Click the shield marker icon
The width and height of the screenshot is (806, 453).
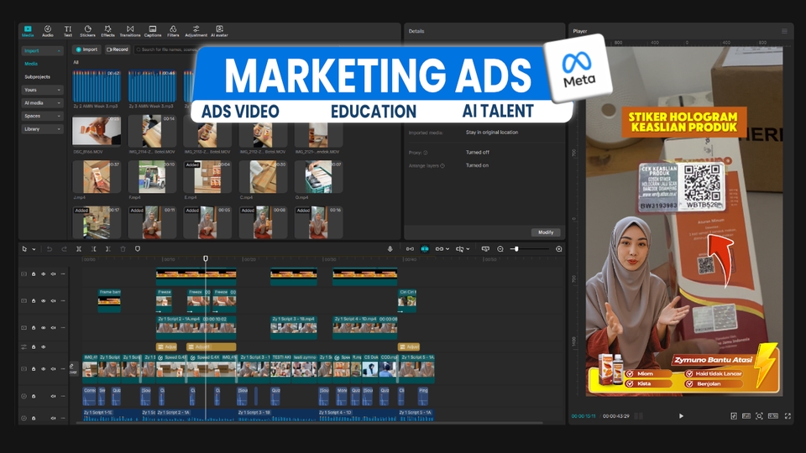(137, 249)
